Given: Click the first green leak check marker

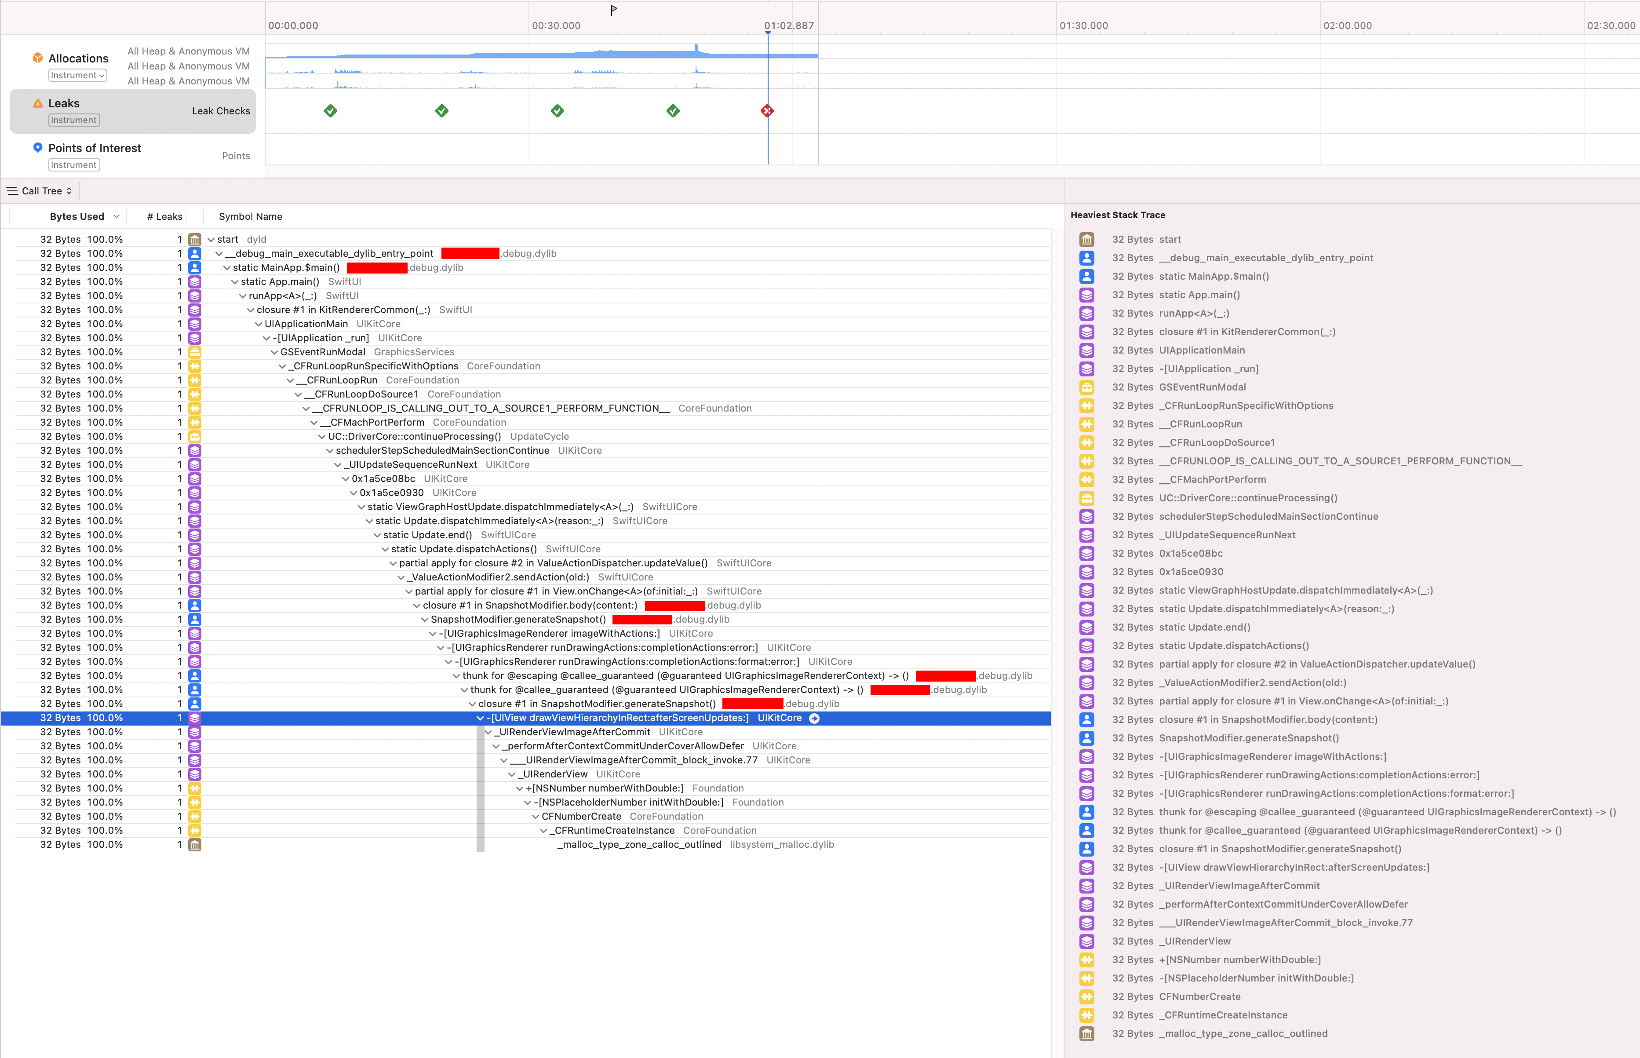Looking at the screenshot, I should (330, 111).
